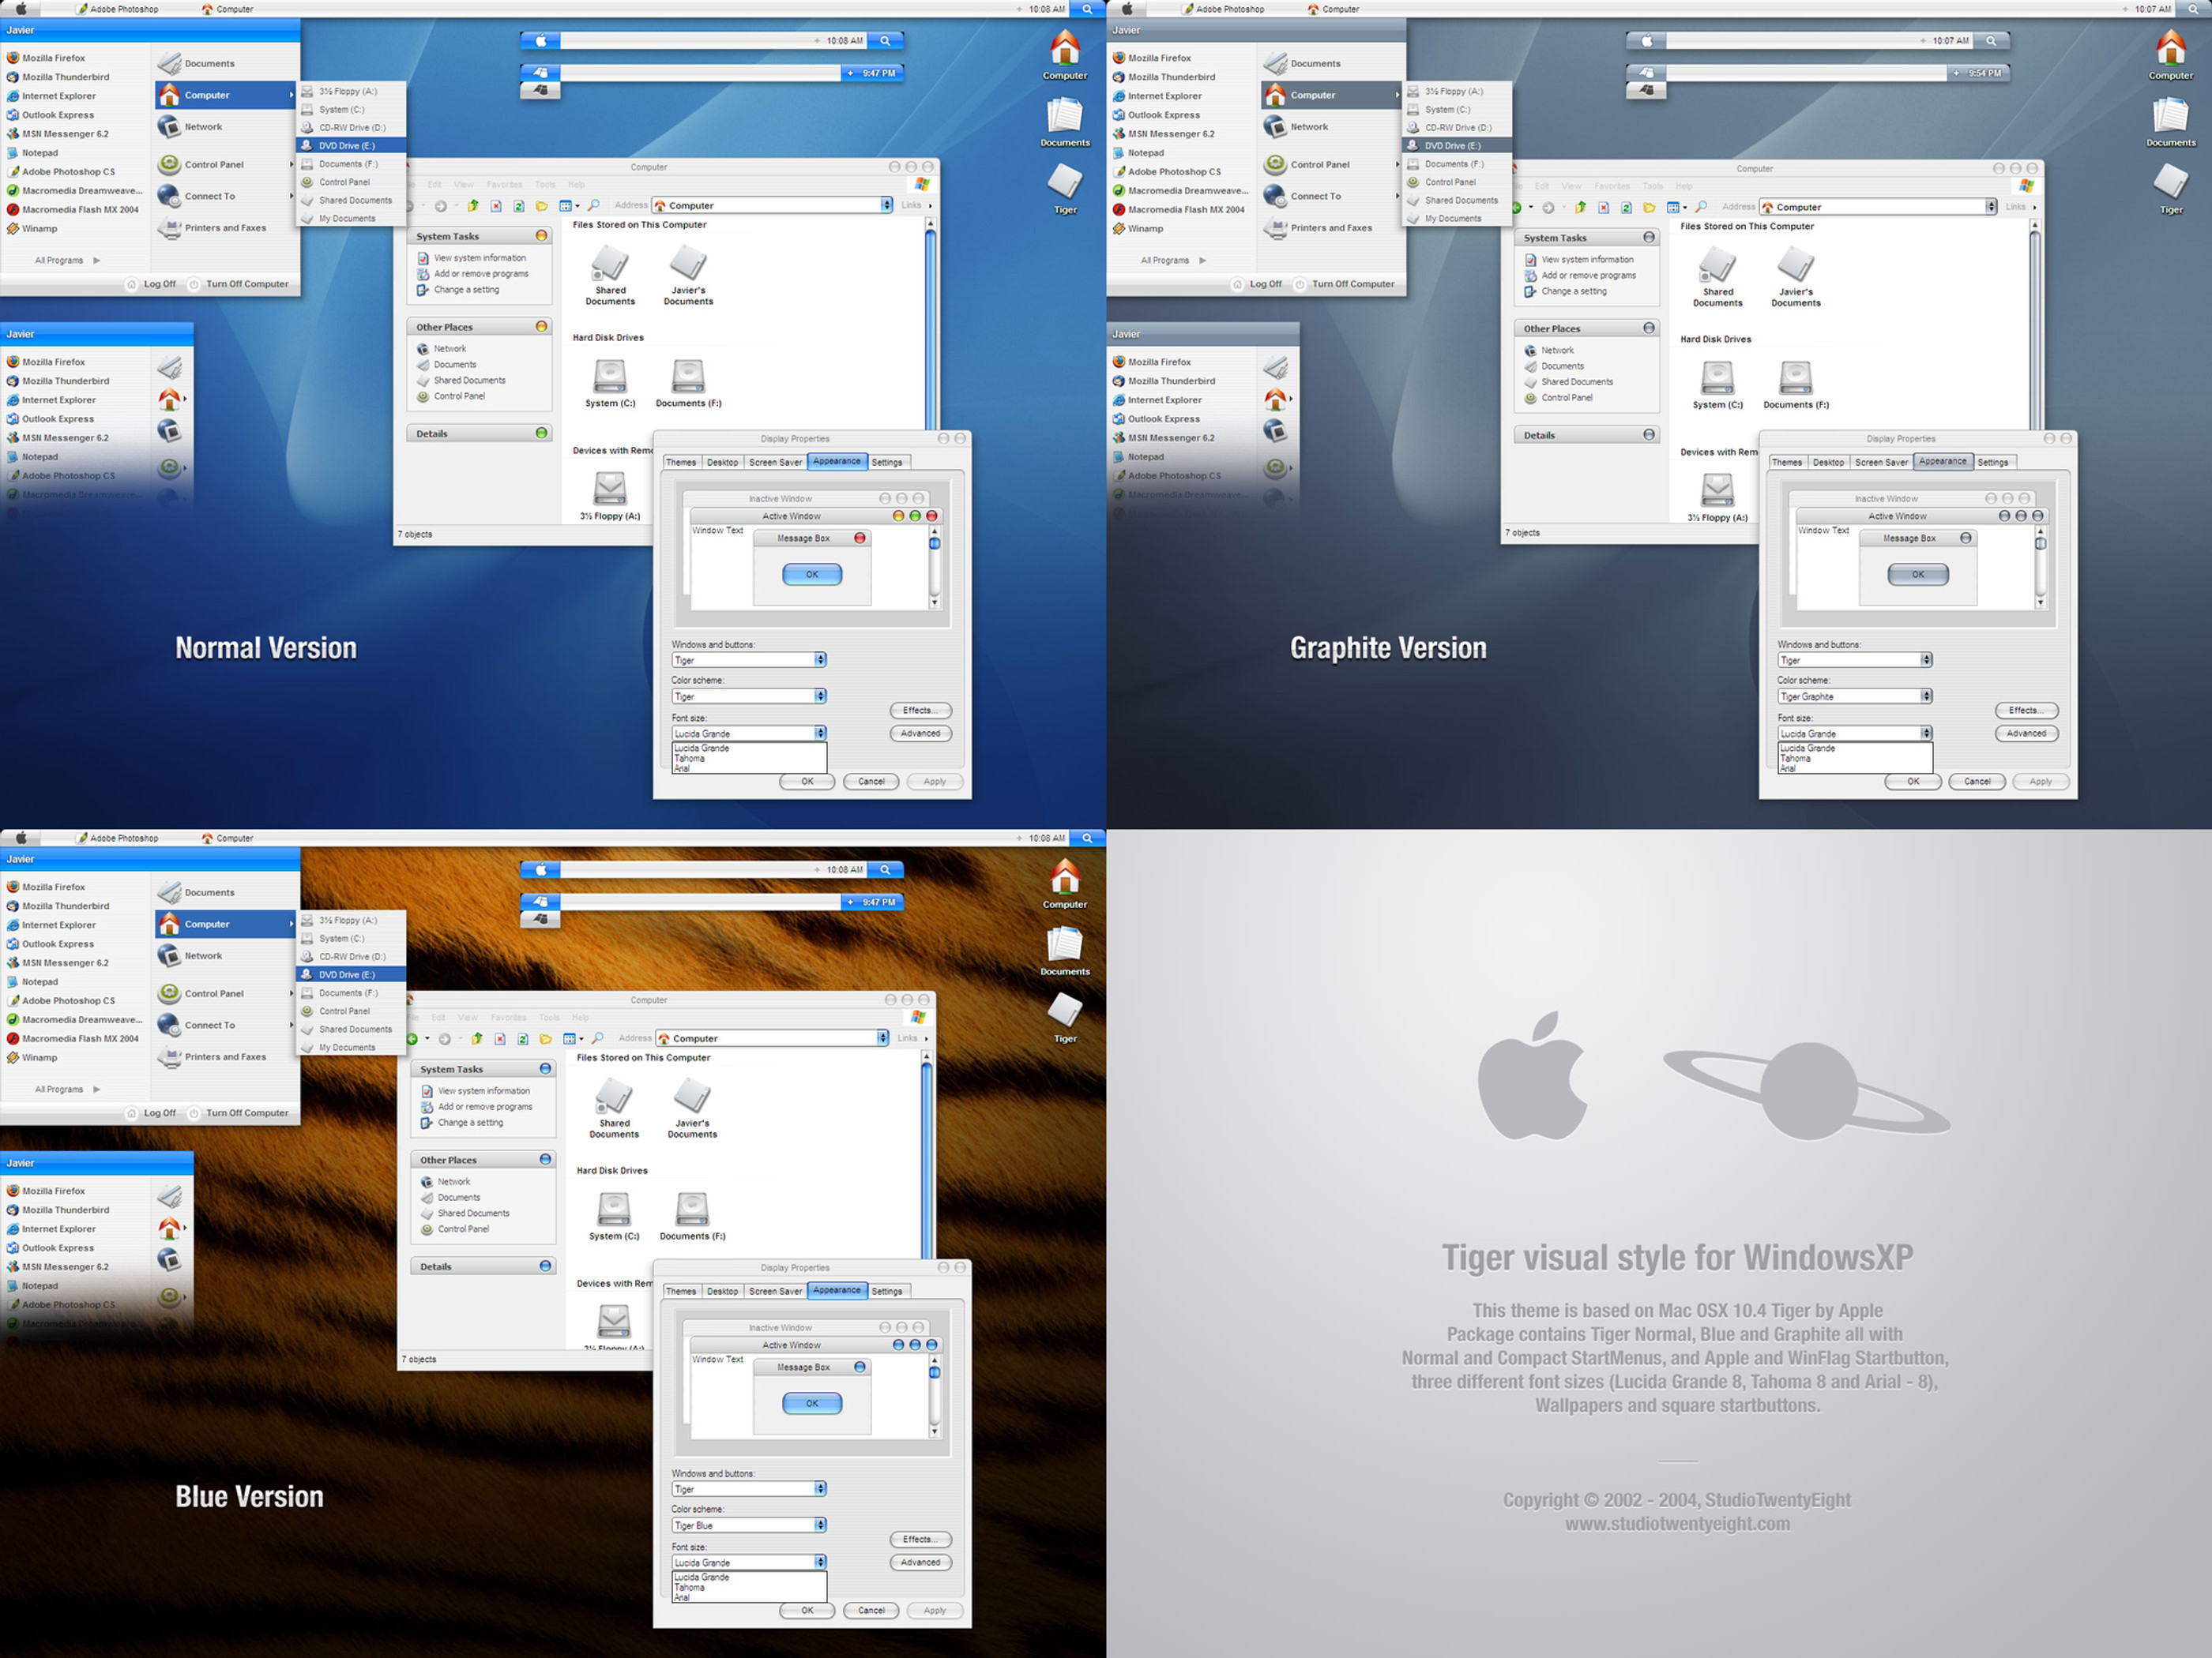Screen dimensions: 2212x1658
Task: Click Apple logo in Blue Version top menu bar
Action: pos(21,838)
